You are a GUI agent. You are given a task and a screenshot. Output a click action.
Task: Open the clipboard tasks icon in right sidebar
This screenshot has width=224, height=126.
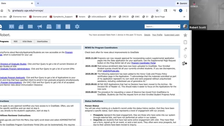[185, 42]
